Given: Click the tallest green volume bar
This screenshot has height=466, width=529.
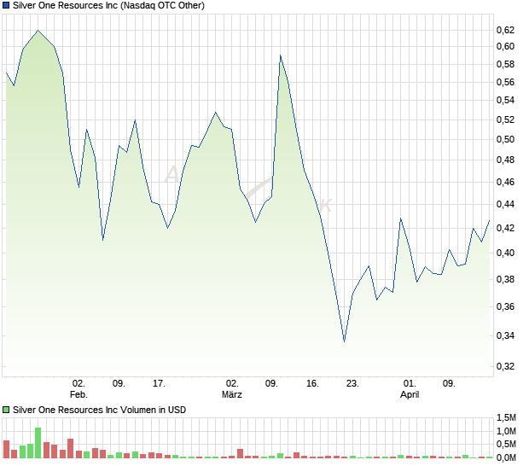Looking at the screenshot, I should (38, 443).
